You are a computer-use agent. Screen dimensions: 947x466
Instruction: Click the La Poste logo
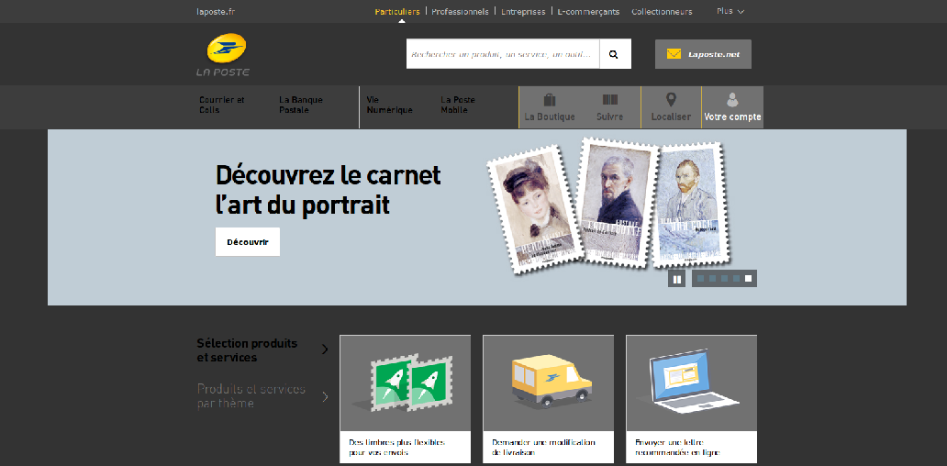(x=223, y=55)
